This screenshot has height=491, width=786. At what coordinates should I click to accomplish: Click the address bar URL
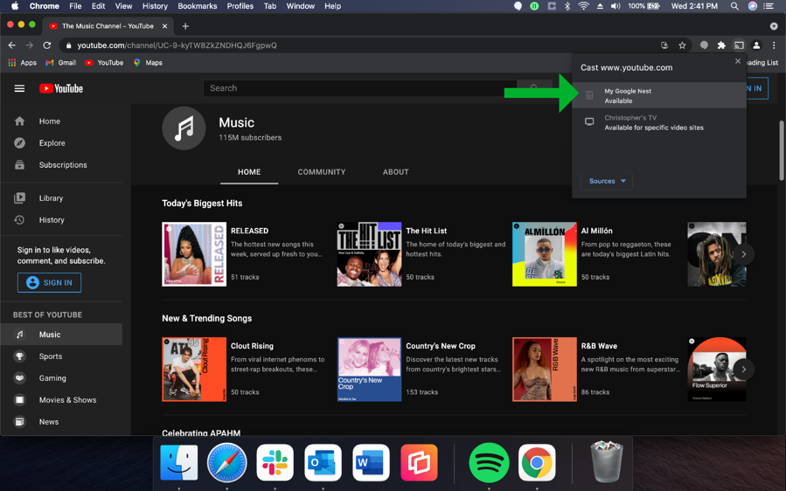[177, 45]
